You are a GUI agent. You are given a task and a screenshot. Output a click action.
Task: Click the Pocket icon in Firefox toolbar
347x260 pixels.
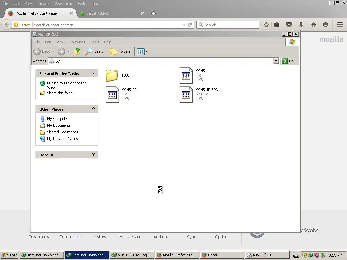pos(289,25)
